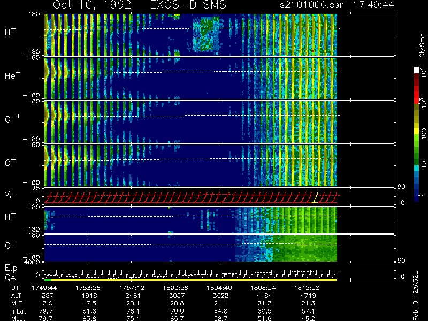Click the "InLat" row header

(x=19, y=311)
